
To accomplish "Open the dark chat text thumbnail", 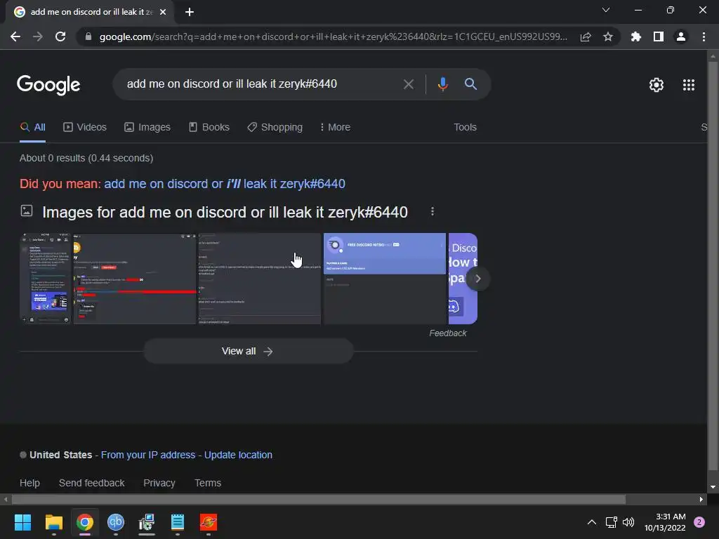I will click(260, 279).
